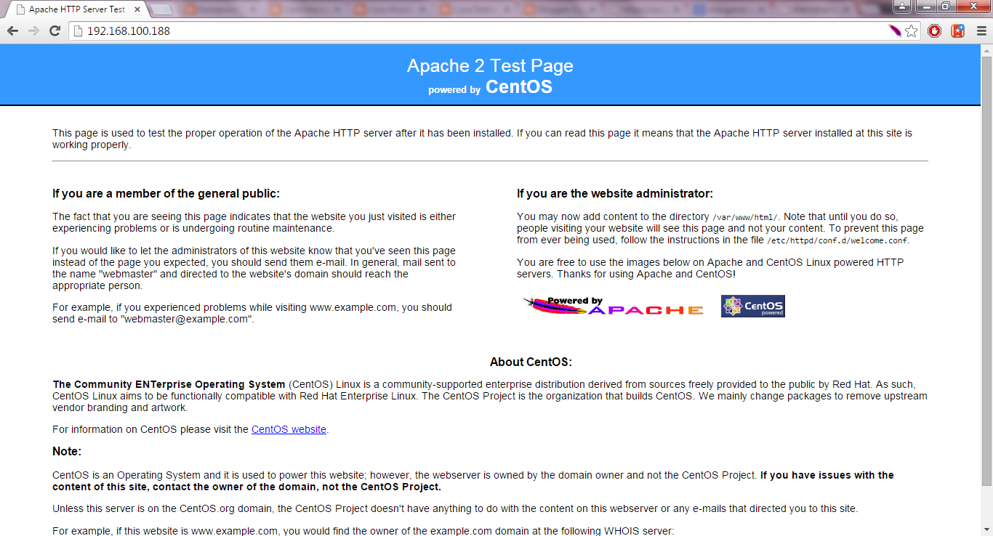Click the /var/www/html/ path text

[745, 217]
